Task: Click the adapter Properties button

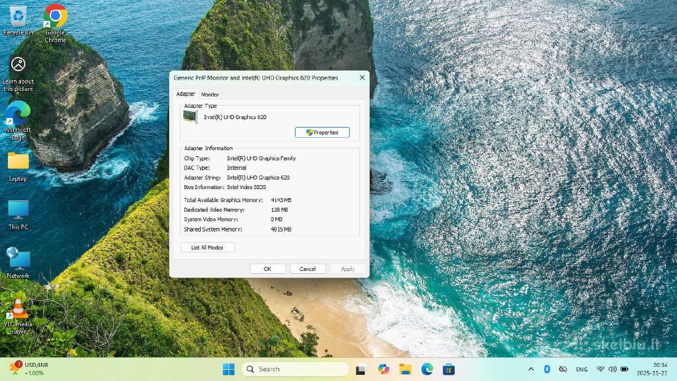Action: pyautogui.click(x=322, y=132)
